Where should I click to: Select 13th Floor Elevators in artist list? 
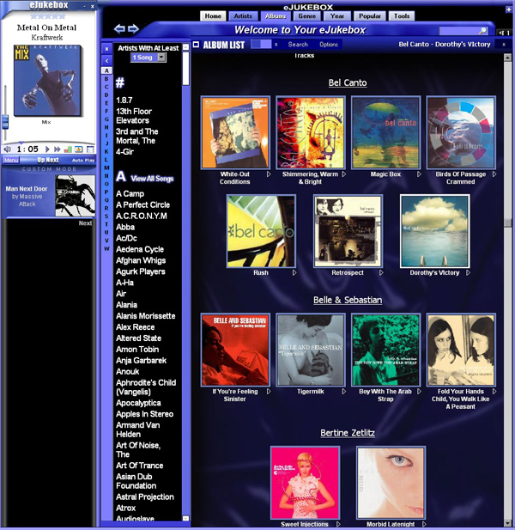pyautogui.click(x=134, y=116)
